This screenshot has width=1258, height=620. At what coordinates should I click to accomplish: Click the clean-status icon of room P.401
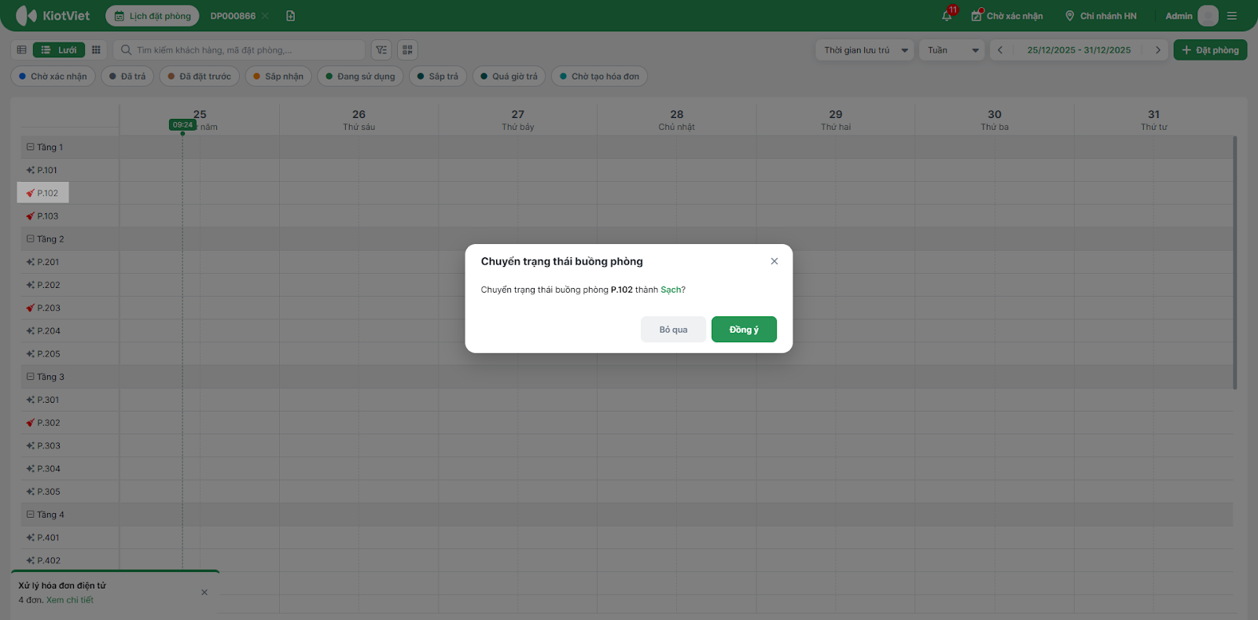pos(30,538)
